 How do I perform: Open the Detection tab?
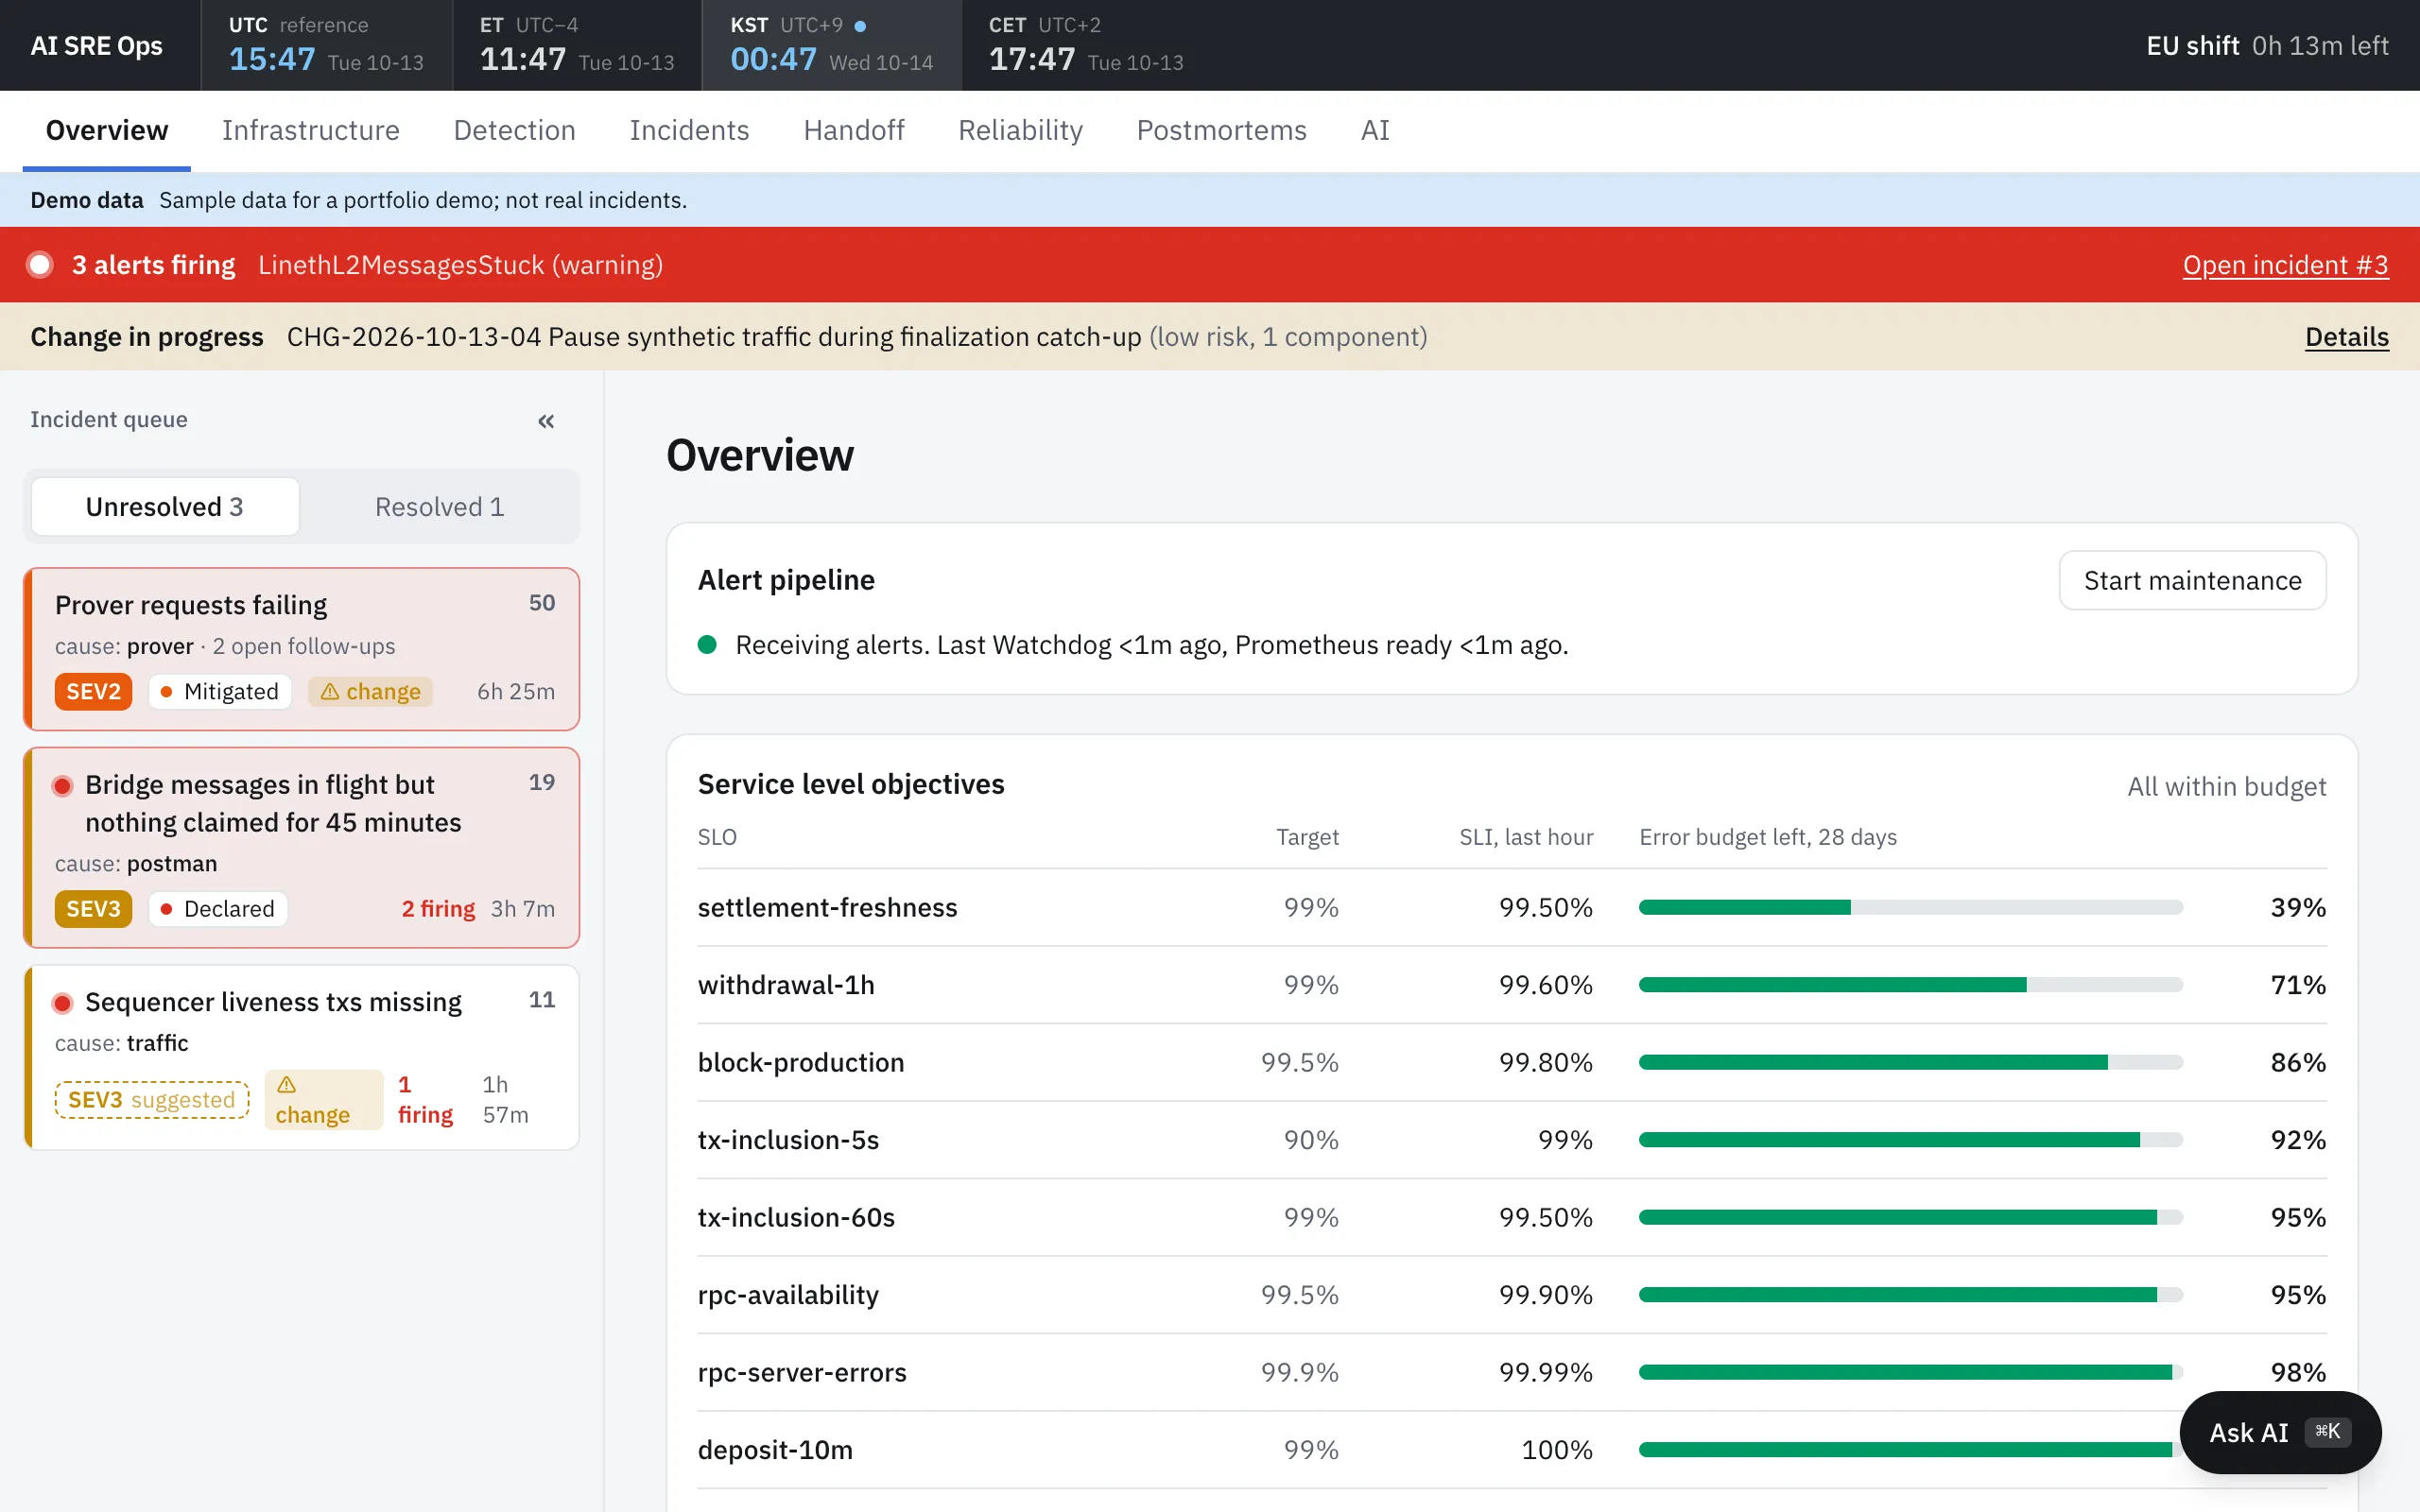515,130
